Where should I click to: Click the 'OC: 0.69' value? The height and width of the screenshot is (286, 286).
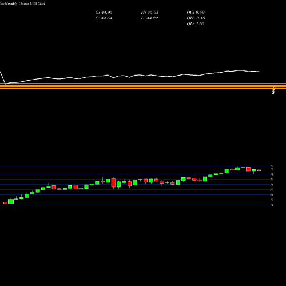196,13
